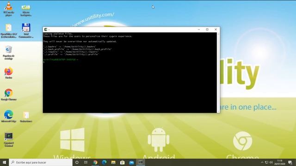Viewport: 296px width, 166px height.
Task: Maximize the Cygwin terminal window
Action: (207, 30)
